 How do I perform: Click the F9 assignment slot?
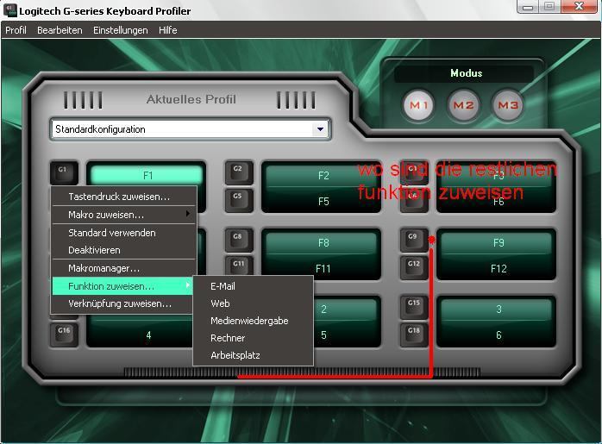pos(497,242)
